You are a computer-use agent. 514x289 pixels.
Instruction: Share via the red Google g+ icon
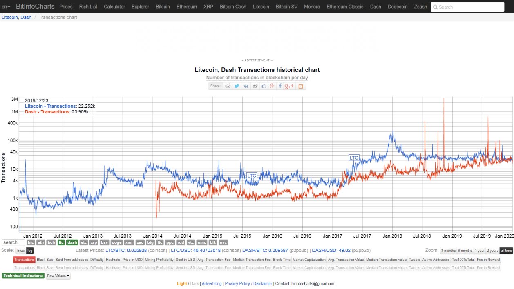pos(272,86)
